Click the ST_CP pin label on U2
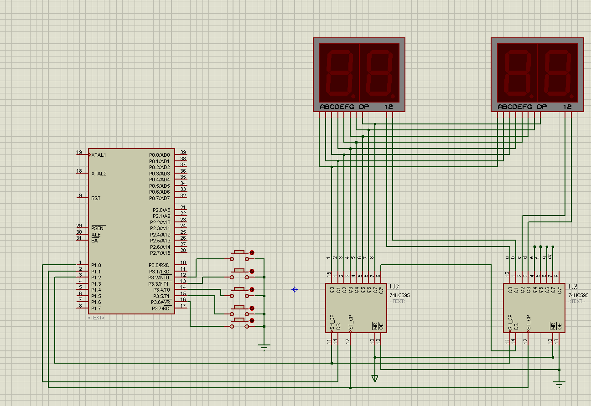Viewport: 591px width, 406px height. (350, 323)
